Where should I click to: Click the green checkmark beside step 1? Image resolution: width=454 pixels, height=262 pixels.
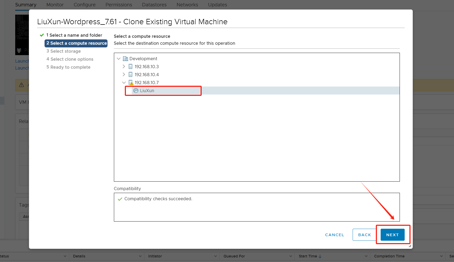pos(42,35)
